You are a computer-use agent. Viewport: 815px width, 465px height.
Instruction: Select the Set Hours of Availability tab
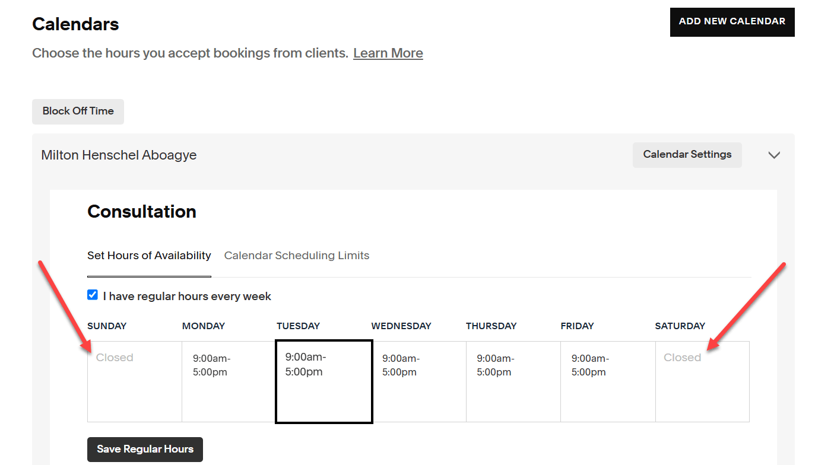(149, 256)
